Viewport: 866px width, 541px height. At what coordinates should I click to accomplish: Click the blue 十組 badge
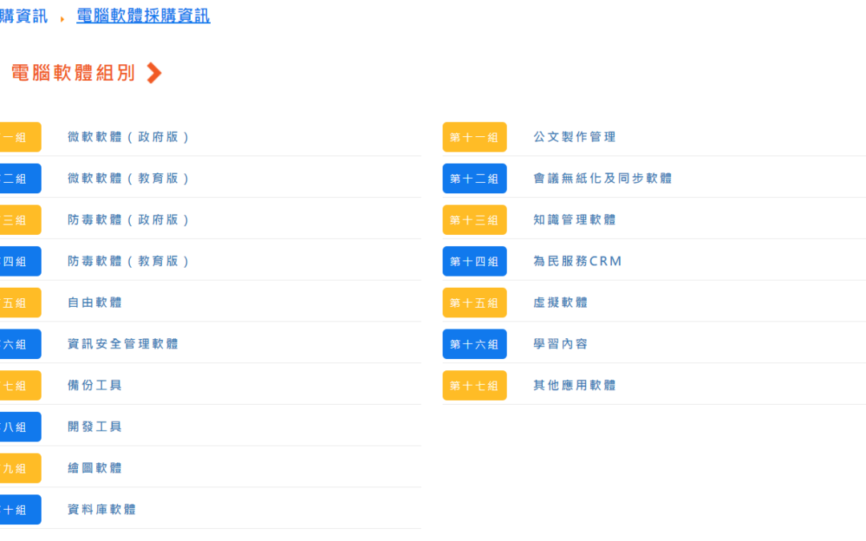(x=20, y=510)
